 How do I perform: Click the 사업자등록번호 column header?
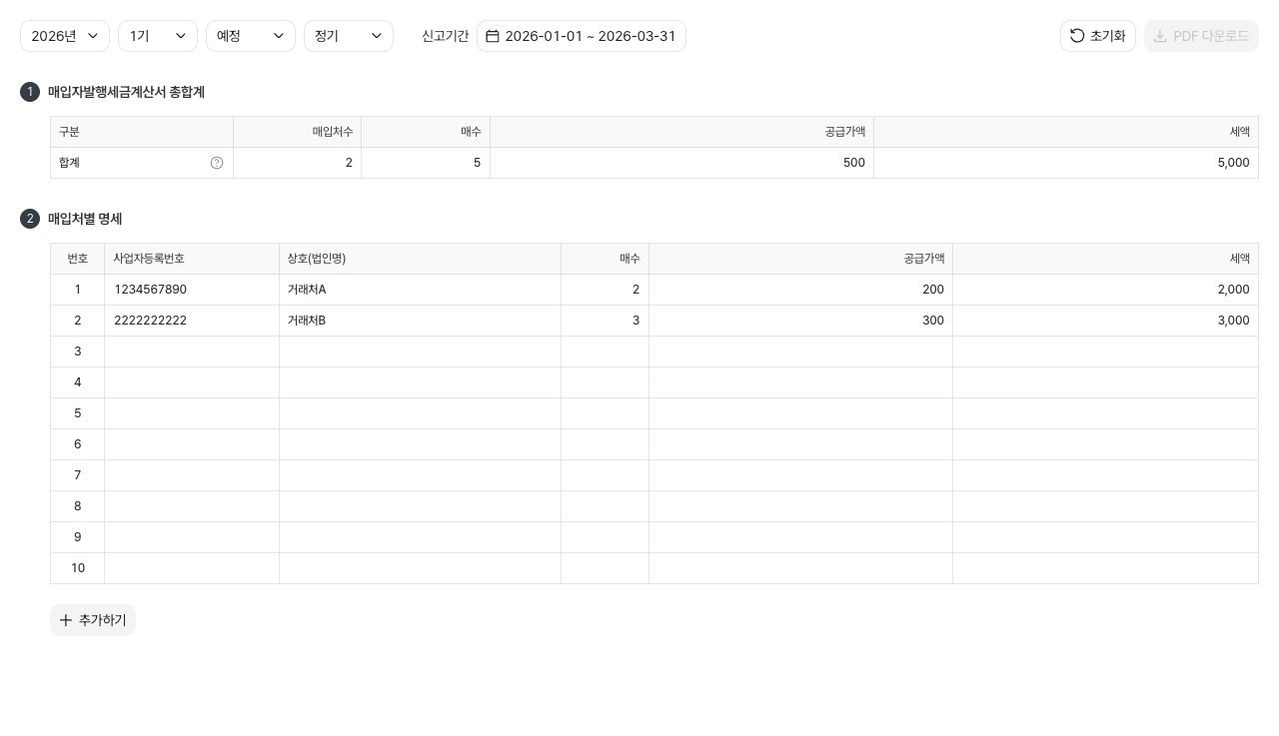(192, 259)
